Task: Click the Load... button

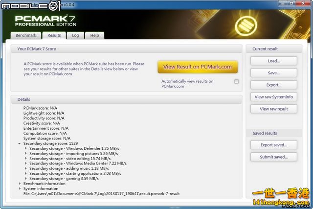Action: (273, 61)
